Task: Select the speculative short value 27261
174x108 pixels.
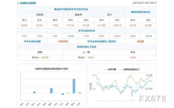Action: click(39, 25)
